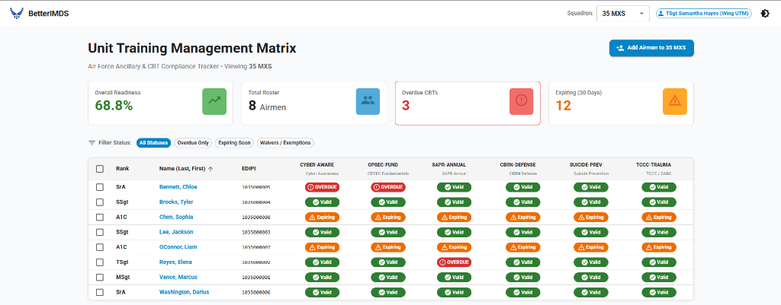Click the red Overdue CBTs alert icon
The width and height of the screenshot is (781, 305).
pyautogui.click(x=521, y=100)
